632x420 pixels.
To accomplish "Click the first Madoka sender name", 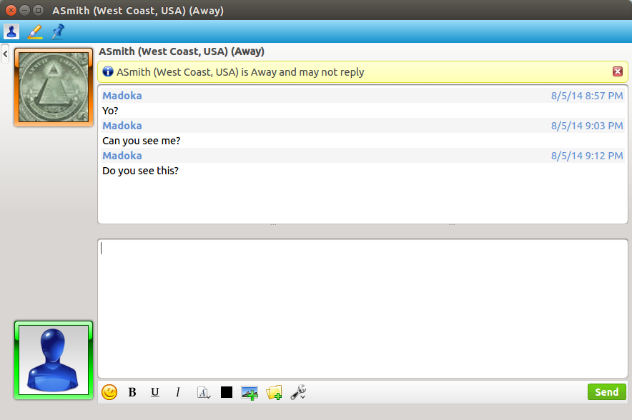I will [122, 96].
